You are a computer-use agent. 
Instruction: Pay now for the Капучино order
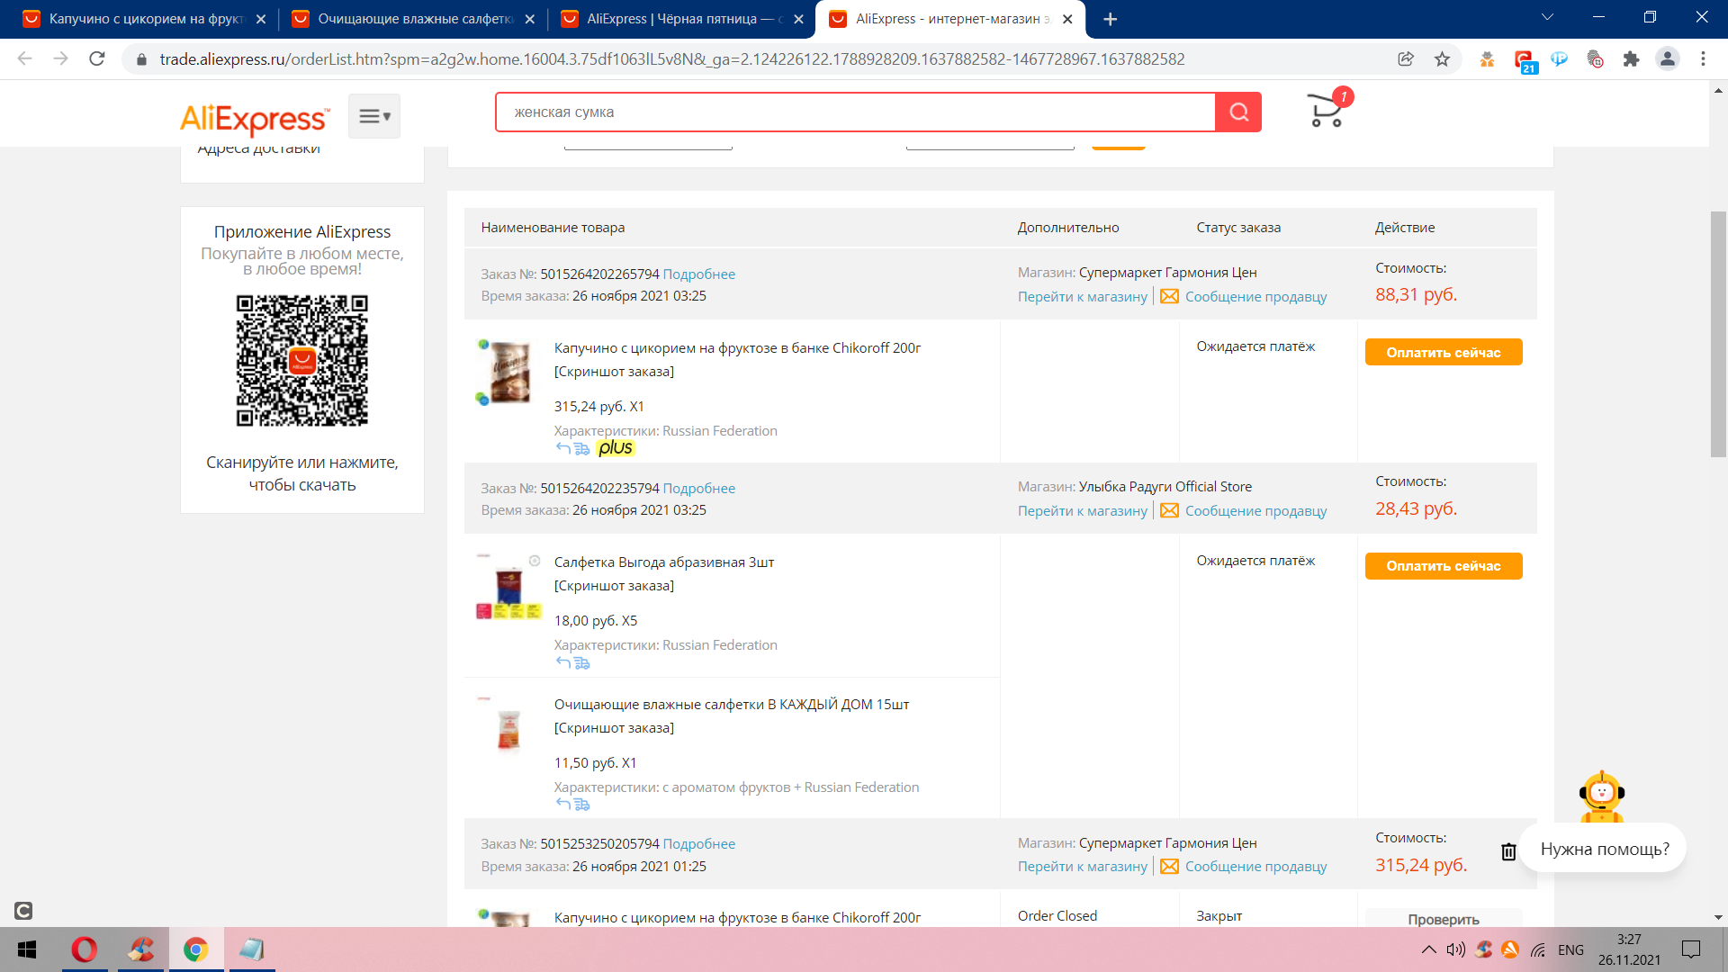(x=1444, y=352)
